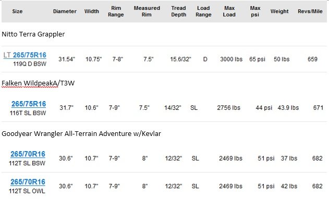Open the Falken 265/75R16 size link
This screenshot has height=199, width=329.
[29, 104]
